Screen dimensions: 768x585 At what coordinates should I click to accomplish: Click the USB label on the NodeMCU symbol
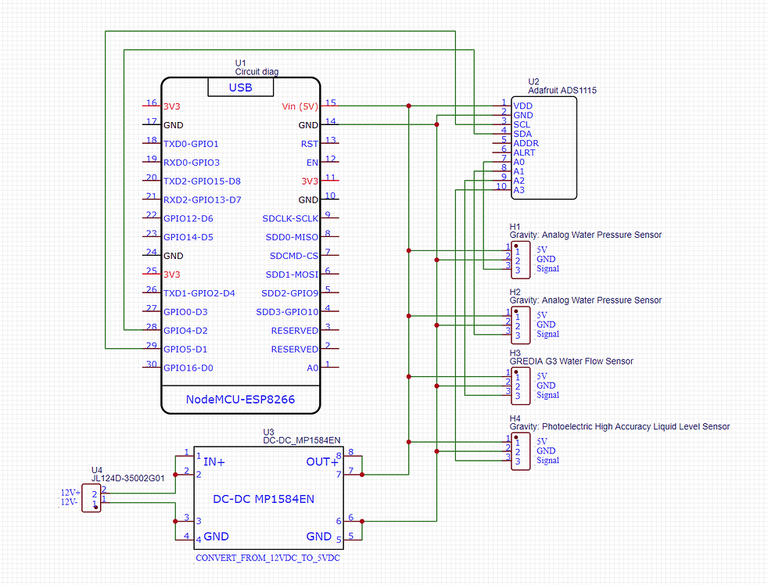(x=239, y=87)
